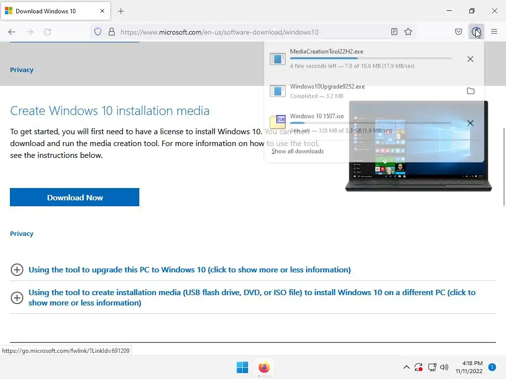Open the Pocket save icon
The image size is (506, 379).
pos(458,32)
